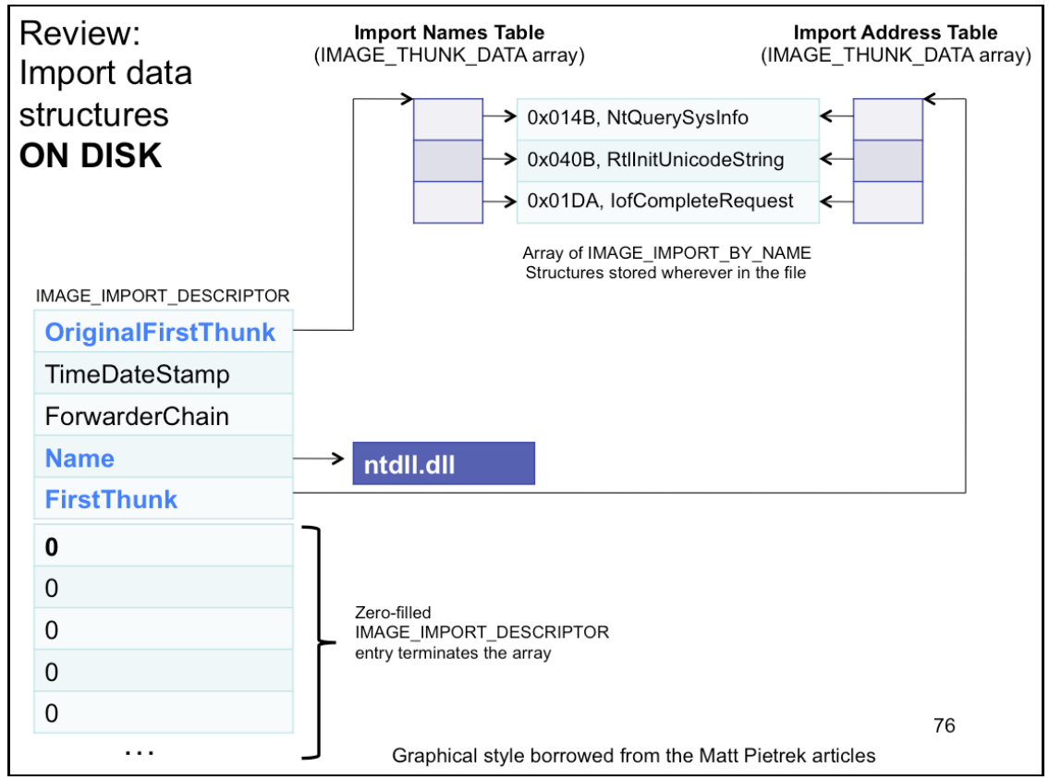Click the Import Address Table heading

pyautogui.click(x=896, y=33)
